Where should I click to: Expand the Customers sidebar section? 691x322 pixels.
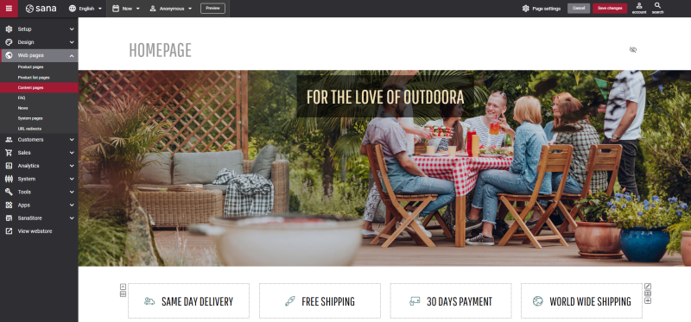click(39, 140)
